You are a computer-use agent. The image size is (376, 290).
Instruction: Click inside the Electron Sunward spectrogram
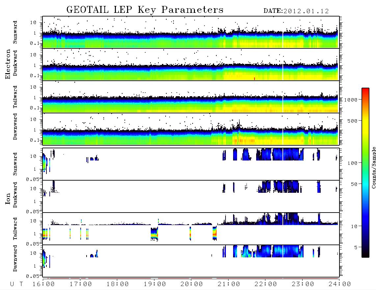point(191,32)
